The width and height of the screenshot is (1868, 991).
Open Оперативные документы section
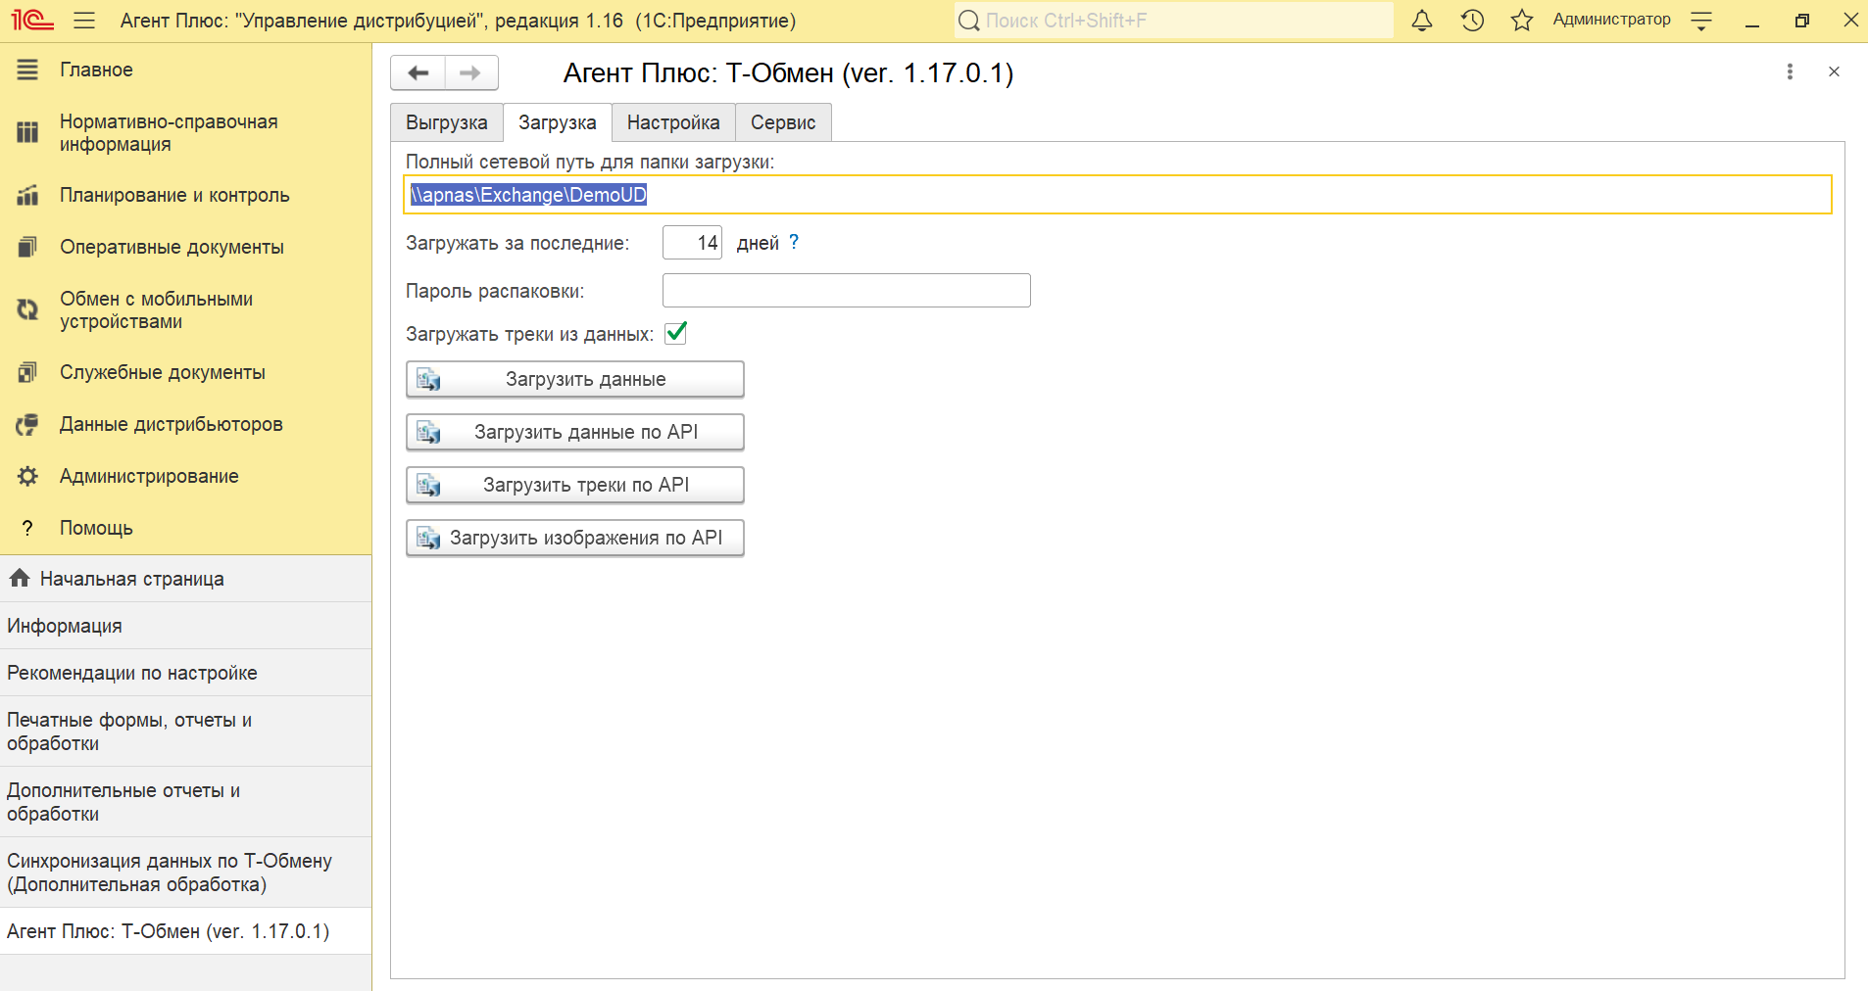(x=185, y=247)
